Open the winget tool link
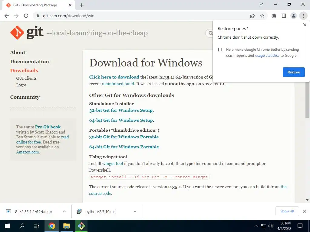 pos(113,163)
